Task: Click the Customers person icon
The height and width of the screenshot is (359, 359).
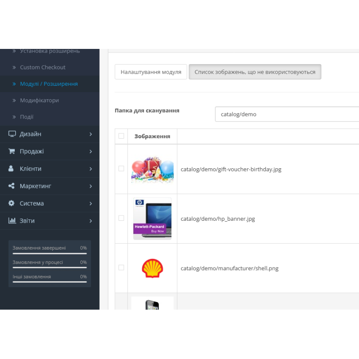Action: coord(11,169)
